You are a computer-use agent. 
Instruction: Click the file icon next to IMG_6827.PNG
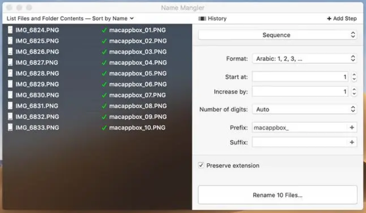coord(10,62)
